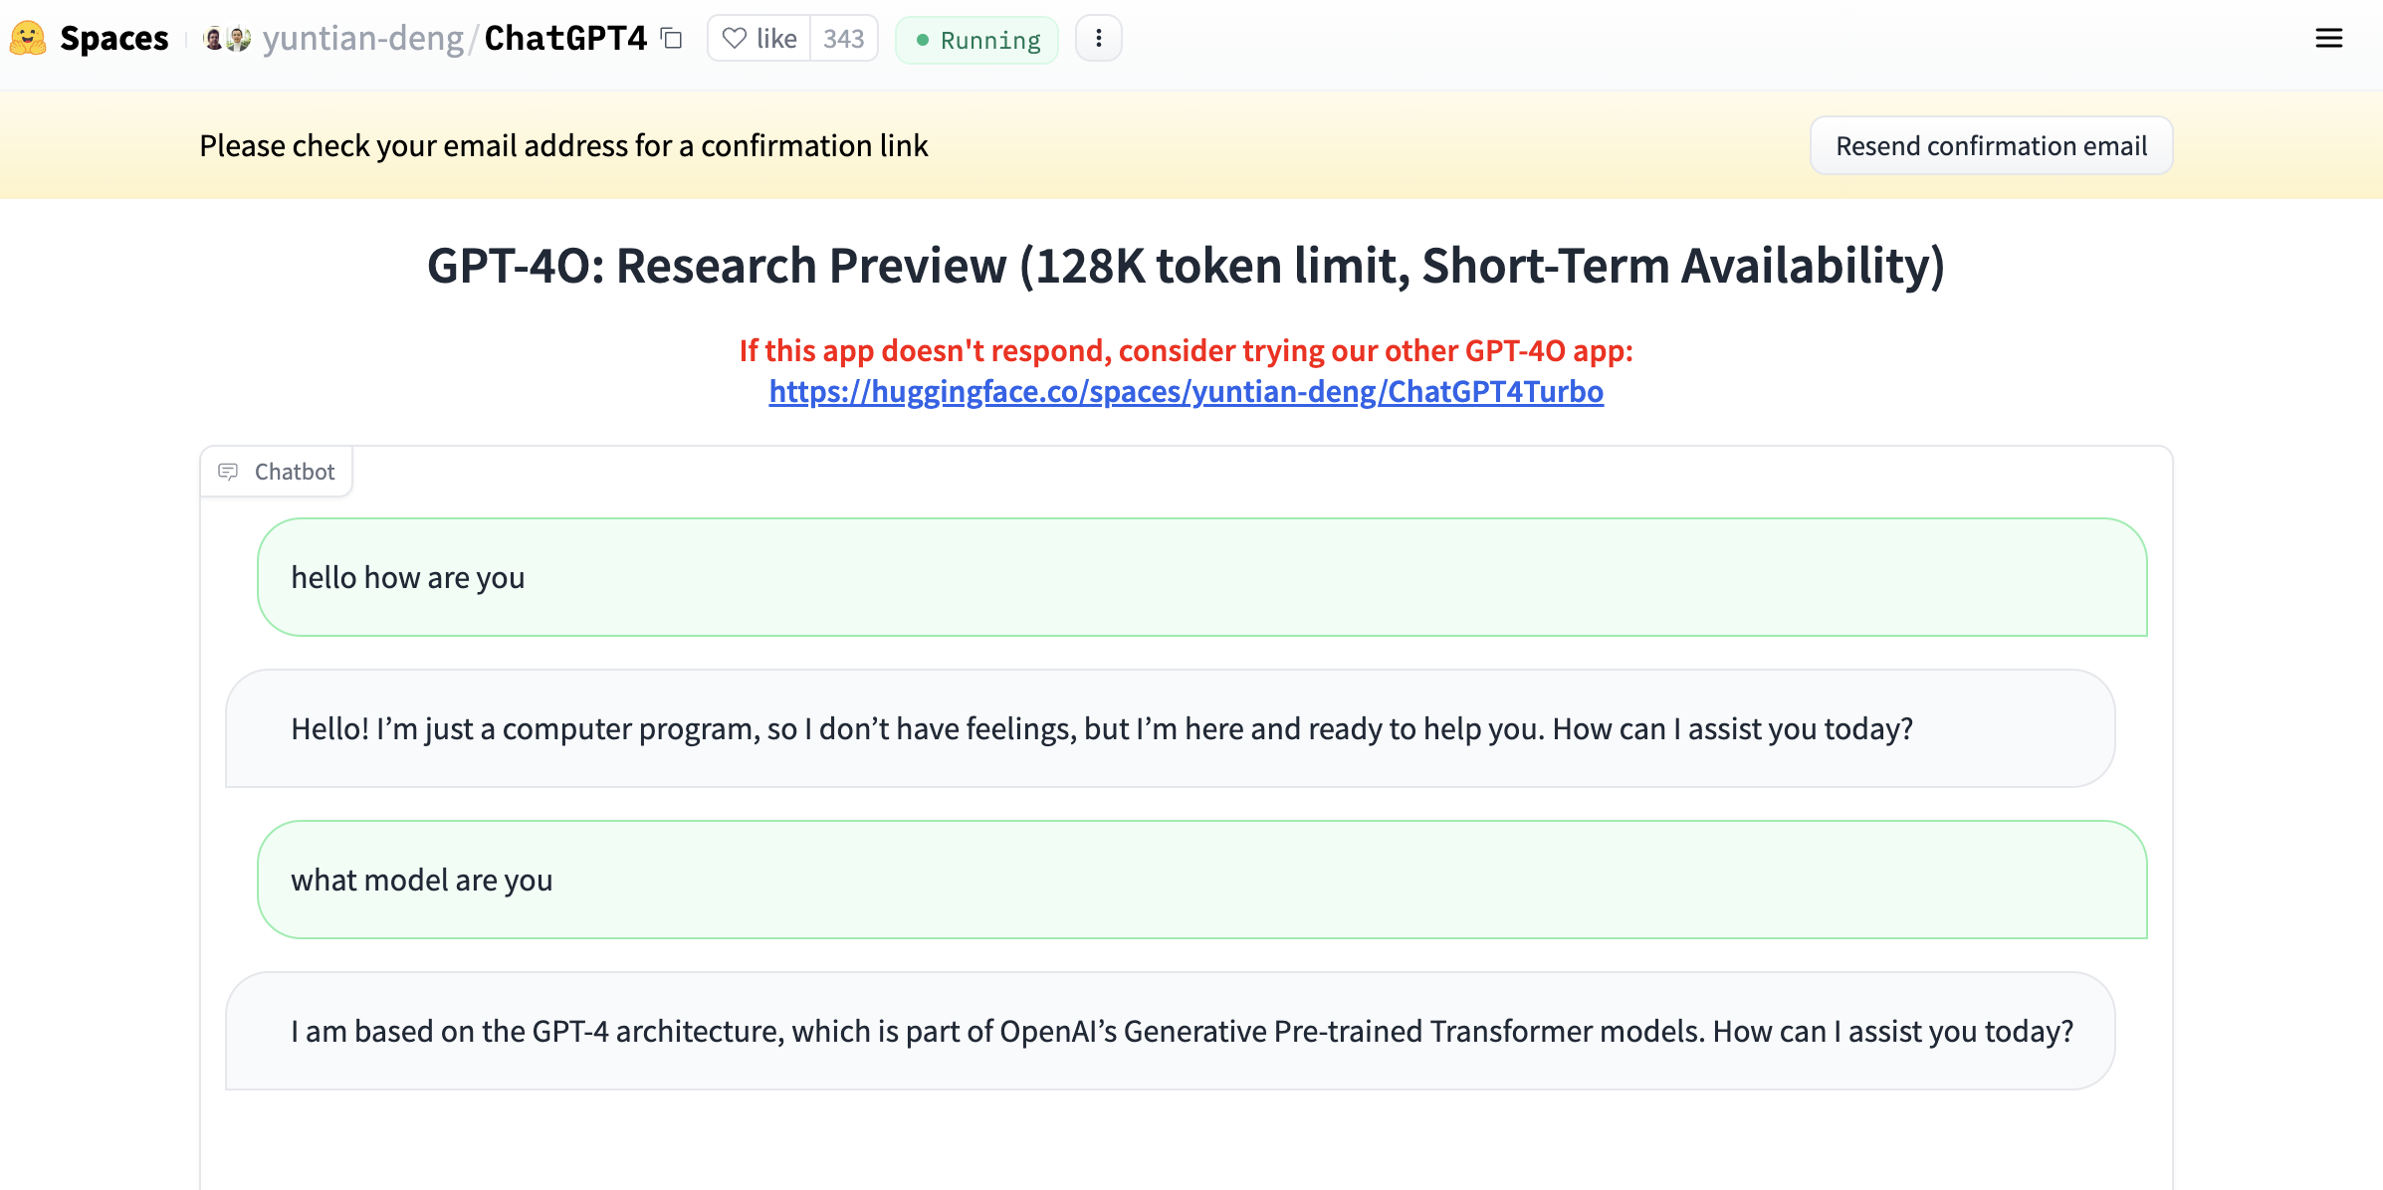Open the Spaces home link

click(x=113, y=39)
